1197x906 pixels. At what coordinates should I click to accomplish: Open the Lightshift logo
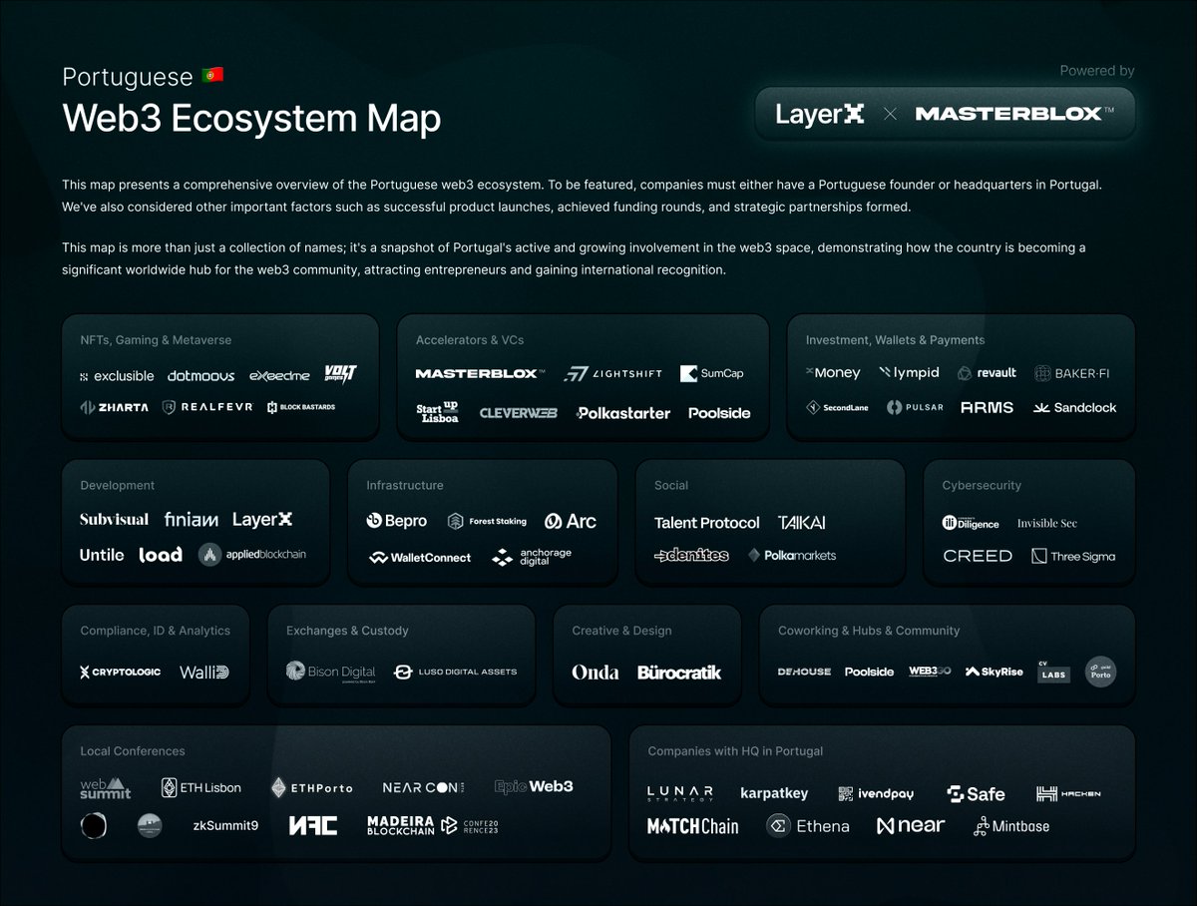tap(611, 374)
